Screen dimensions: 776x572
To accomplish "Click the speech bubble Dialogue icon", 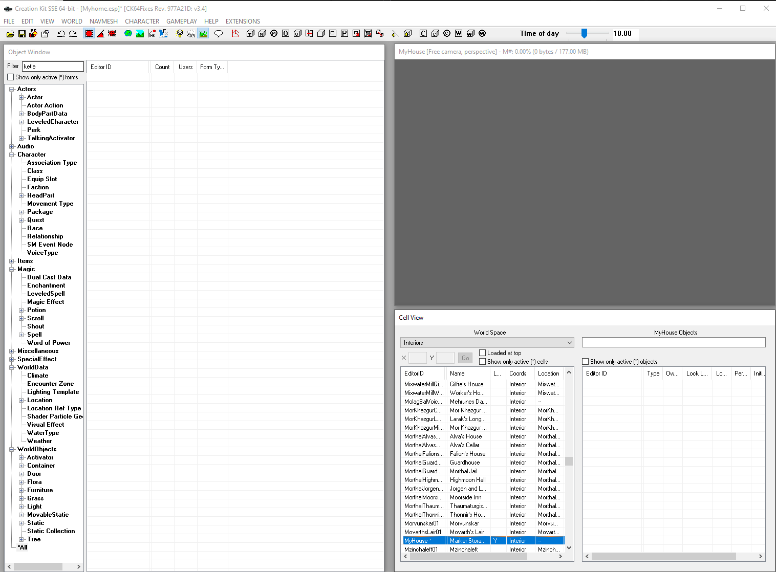I will click(219, 34).
